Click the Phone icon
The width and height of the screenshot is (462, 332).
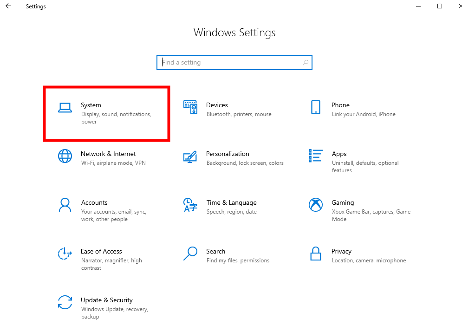click(x=316, y=107)
